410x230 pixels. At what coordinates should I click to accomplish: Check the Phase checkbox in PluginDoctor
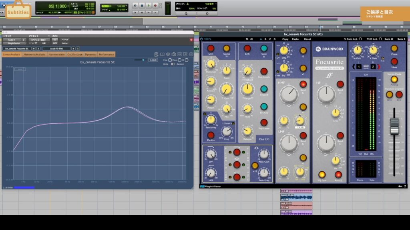[x=180, y=60]
